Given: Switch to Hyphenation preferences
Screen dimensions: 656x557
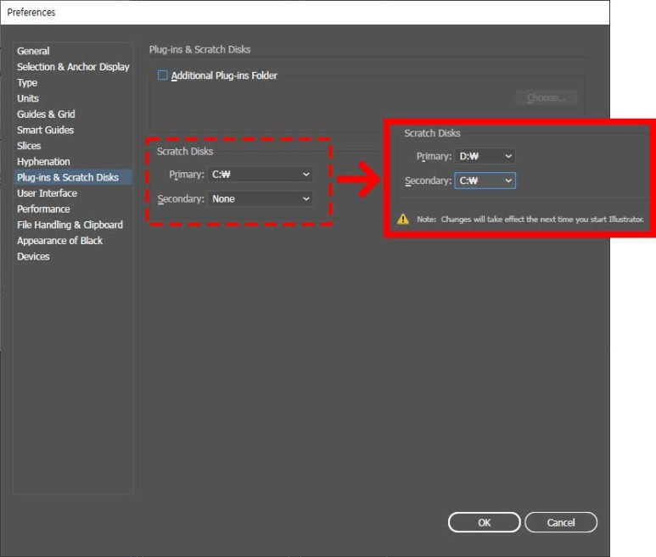Looking at the screenshot, I should (x=43, y=162).
